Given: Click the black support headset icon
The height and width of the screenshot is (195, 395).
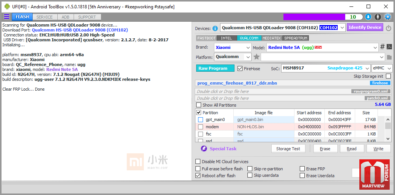Looking at the screenshot, I should tap(378, 17).
